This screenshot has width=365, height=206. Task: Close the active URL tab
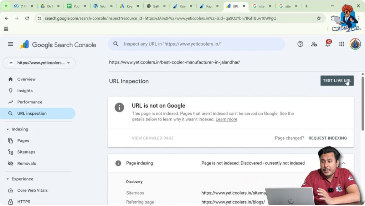point(244,6)
